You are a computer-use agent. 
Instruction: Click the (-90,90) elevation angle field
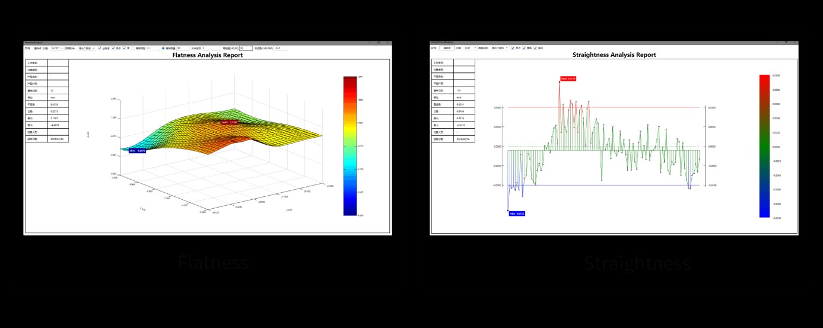pyautogui.click(x=246, y=48)
